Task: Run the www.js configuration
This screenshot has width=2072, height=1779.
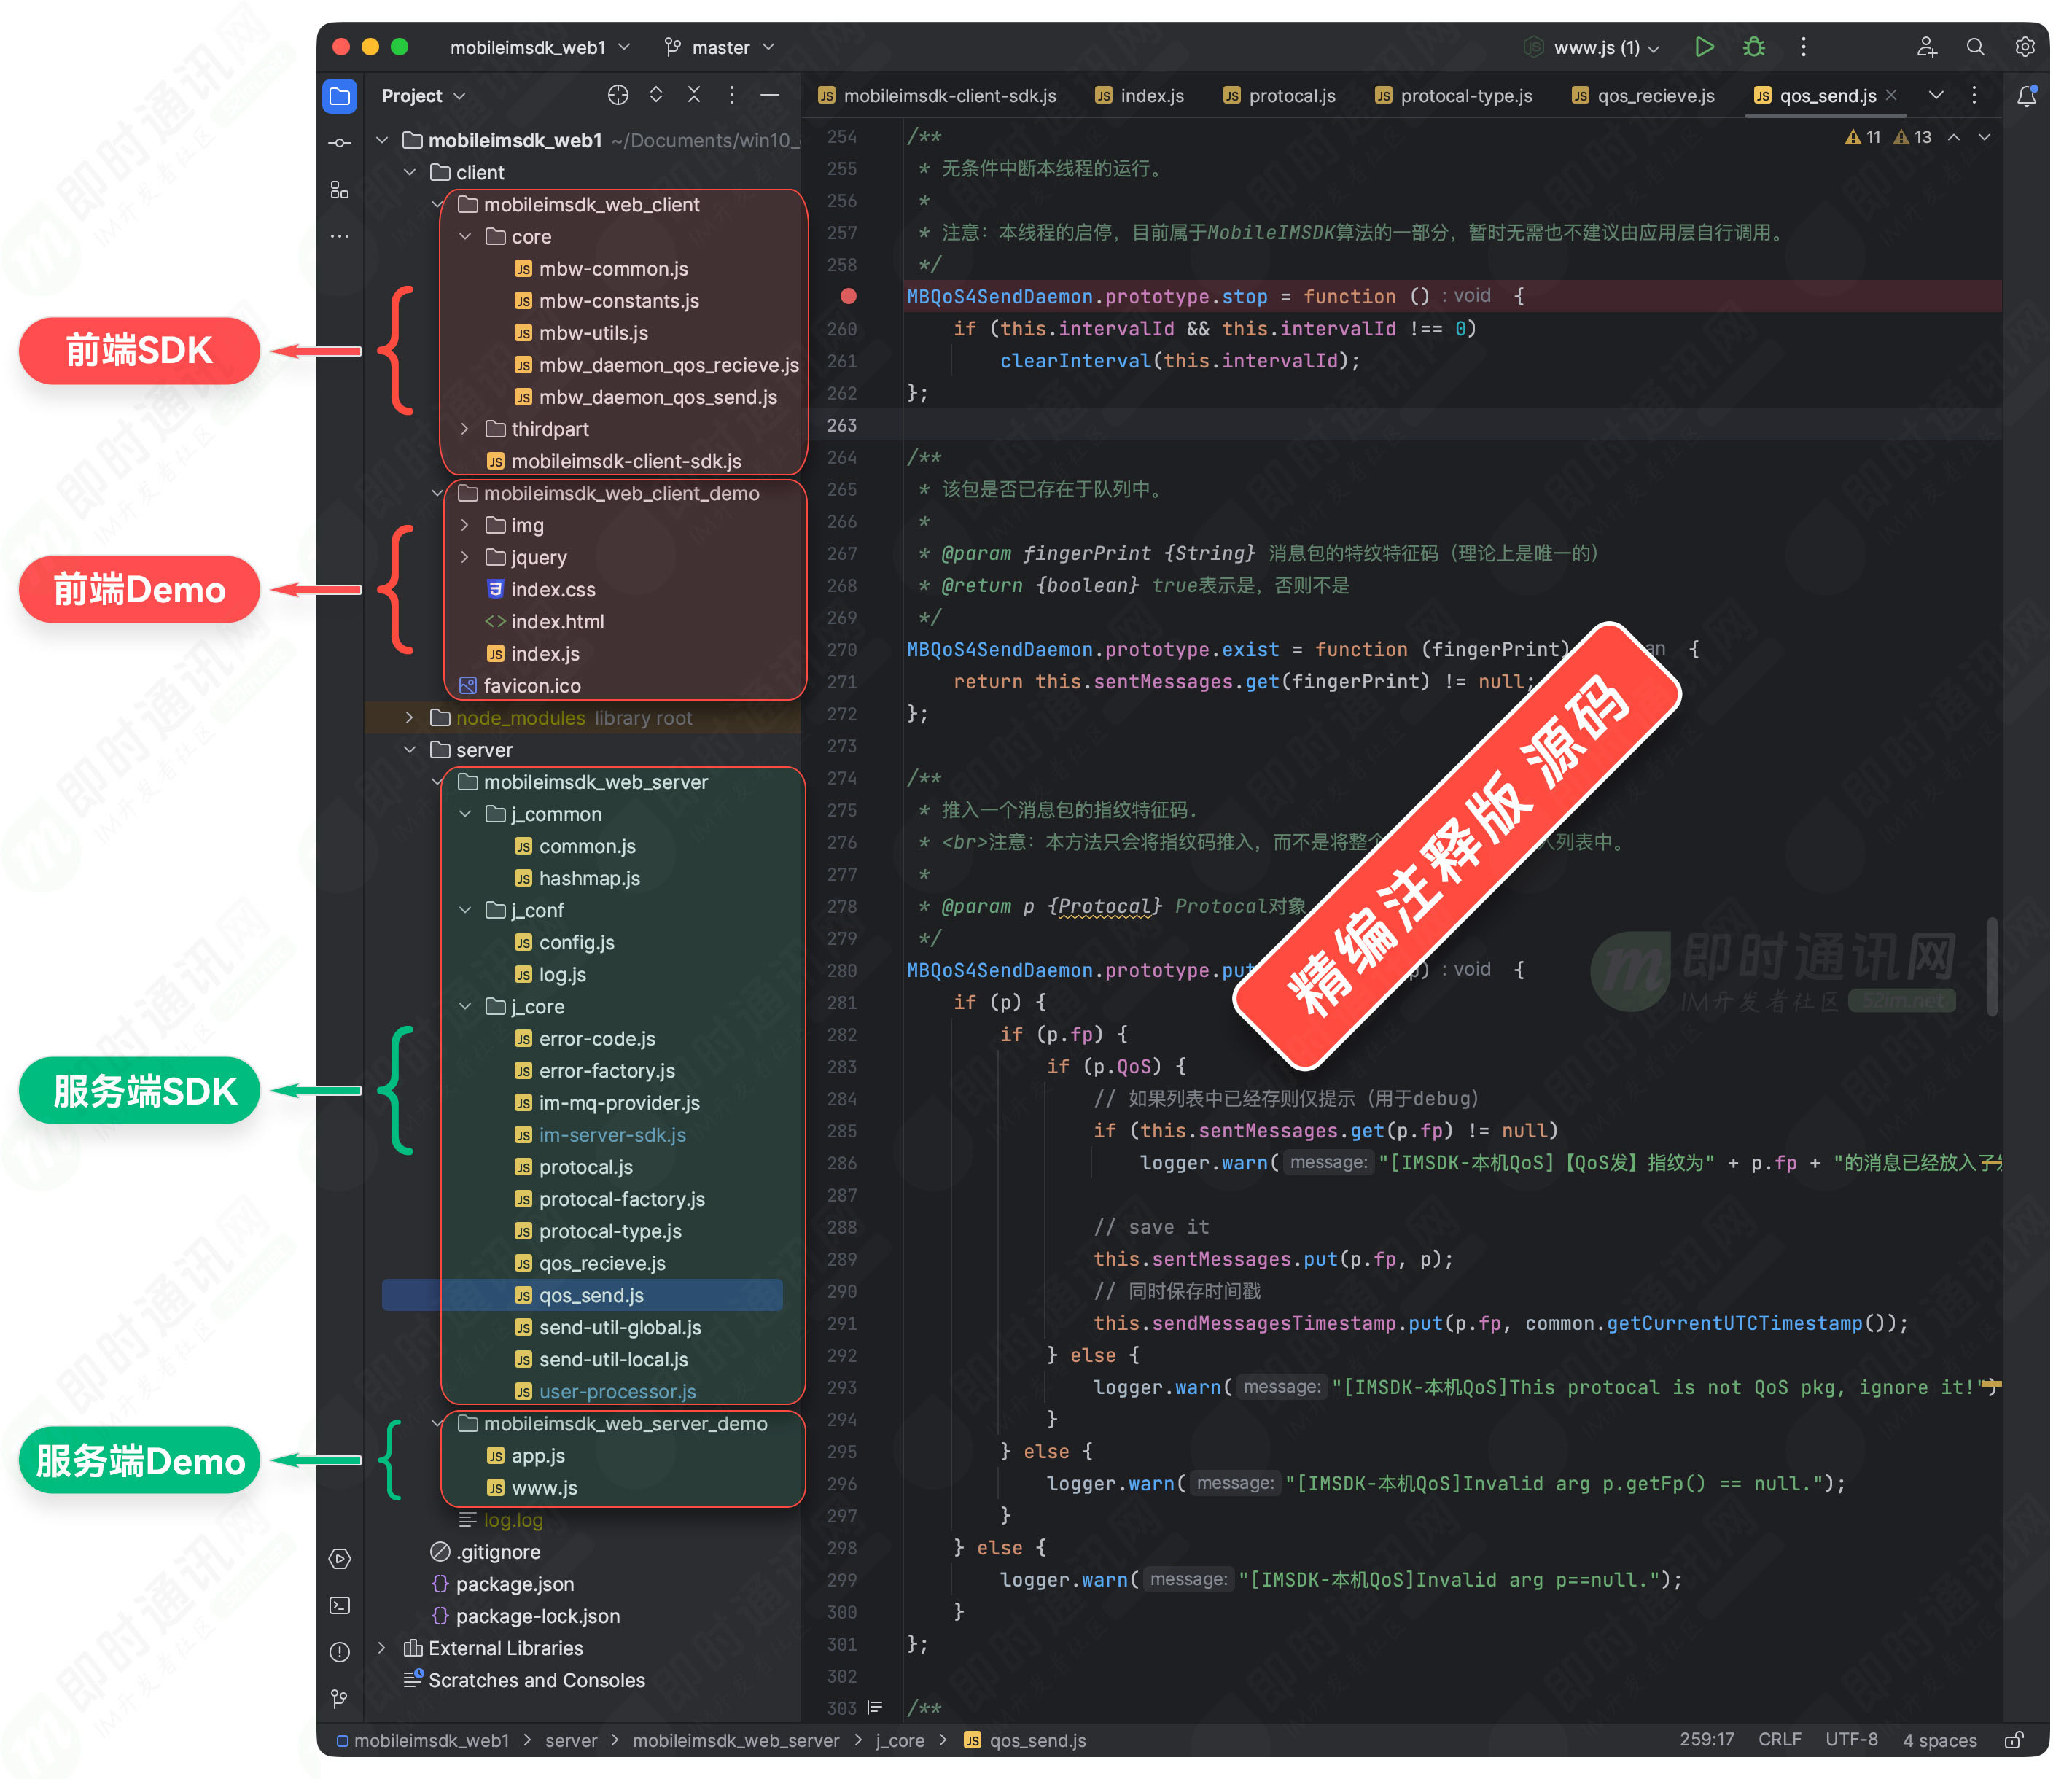Action: coord(1704,47)
